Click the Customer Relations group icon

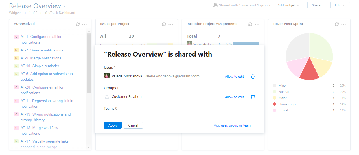(107, 97)
